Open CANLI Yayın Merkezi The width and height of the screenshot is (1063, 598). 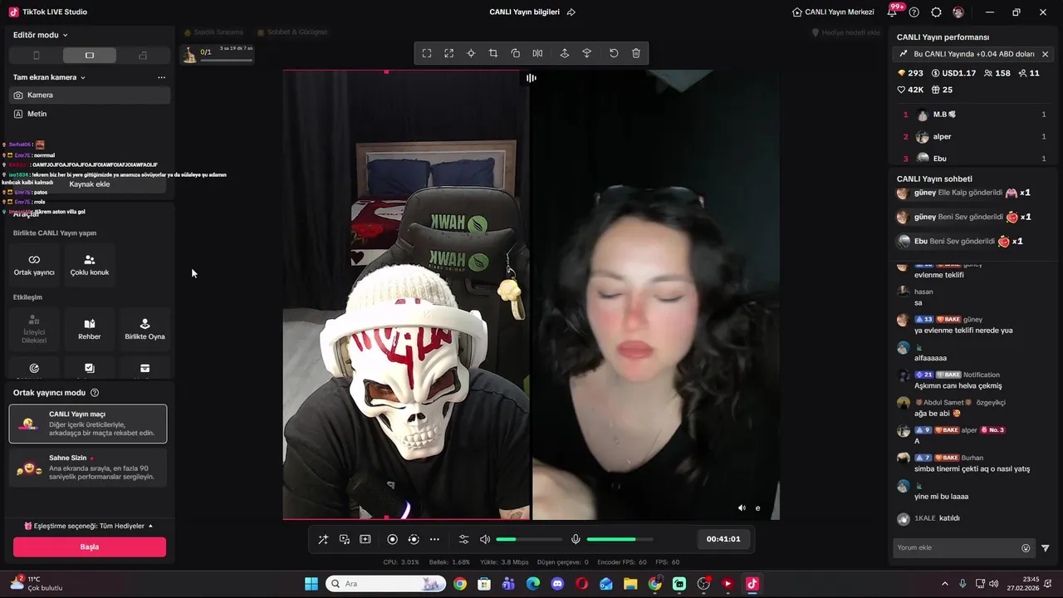click(x=833, y=12)
